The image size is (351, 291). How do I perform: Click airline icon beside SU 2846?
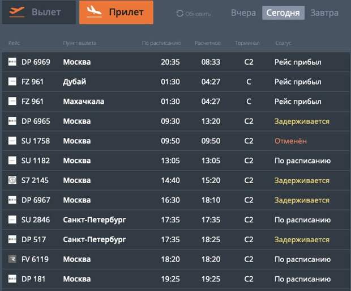(x=12, y=220)
